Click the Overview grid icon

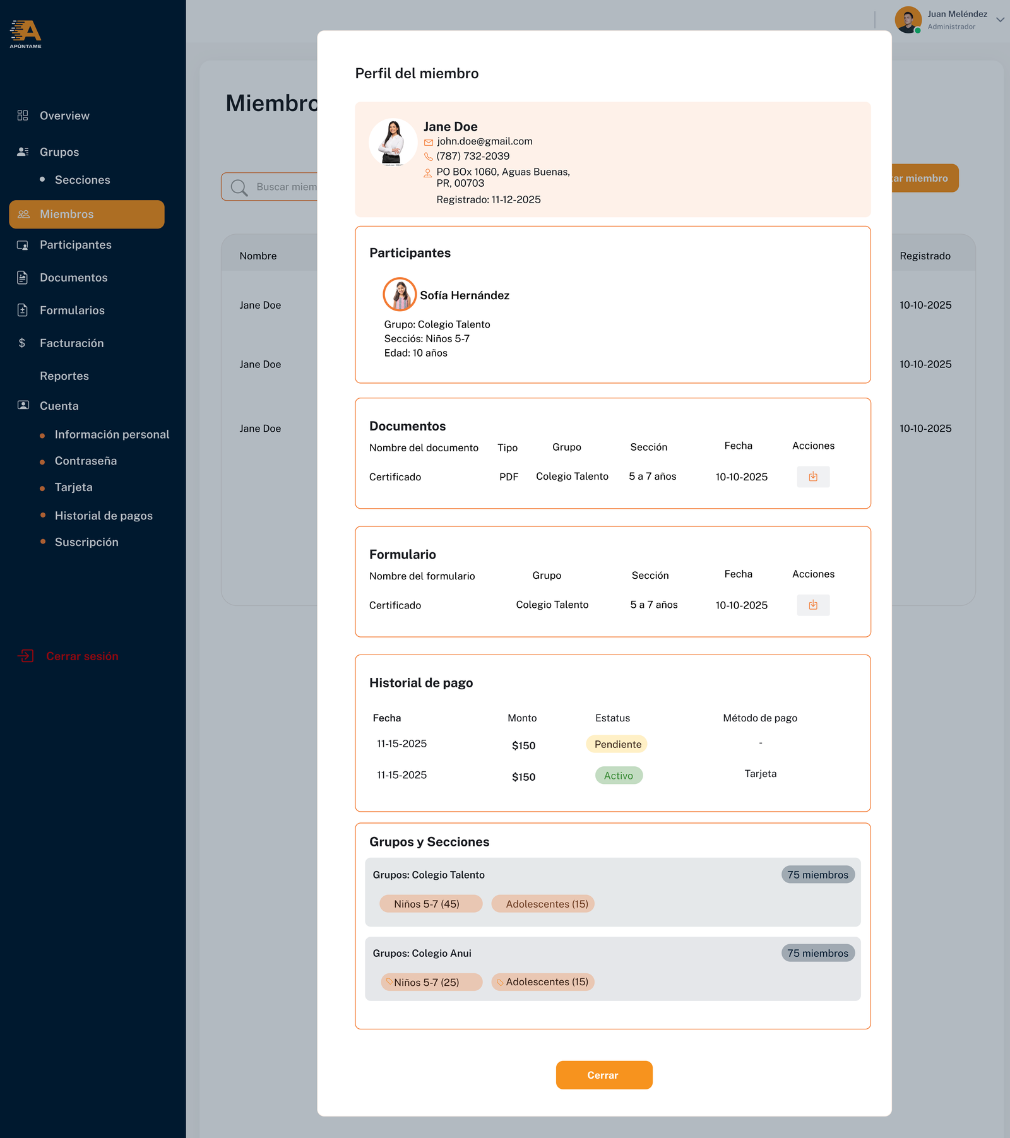(x=23, y=116)
